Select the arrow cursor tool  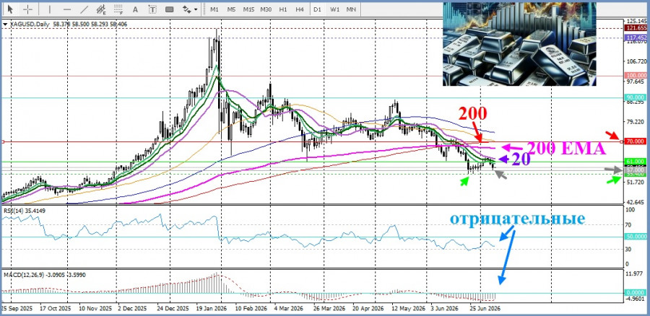pyautogui.click(x=11, y=9)
